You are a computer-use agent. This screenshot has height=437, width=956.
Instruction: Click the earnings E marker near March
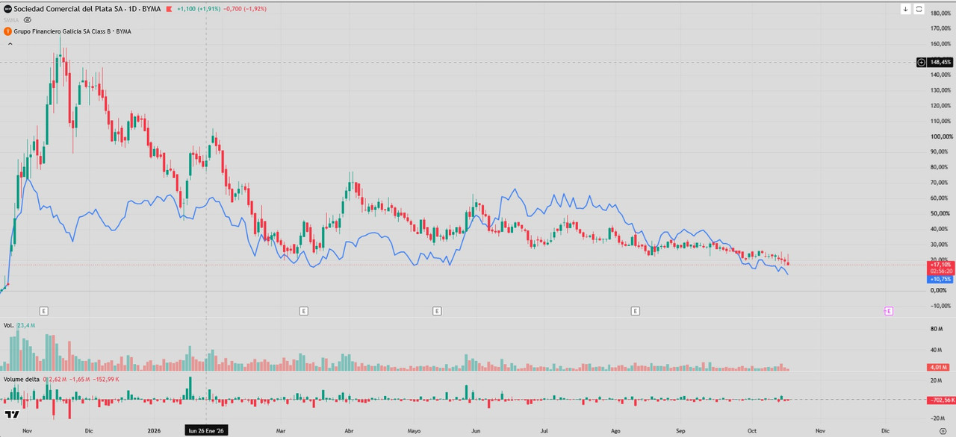tap(303, 311)
